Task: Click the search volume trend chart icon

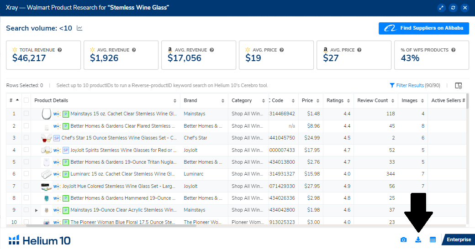Action: (79, 28)
